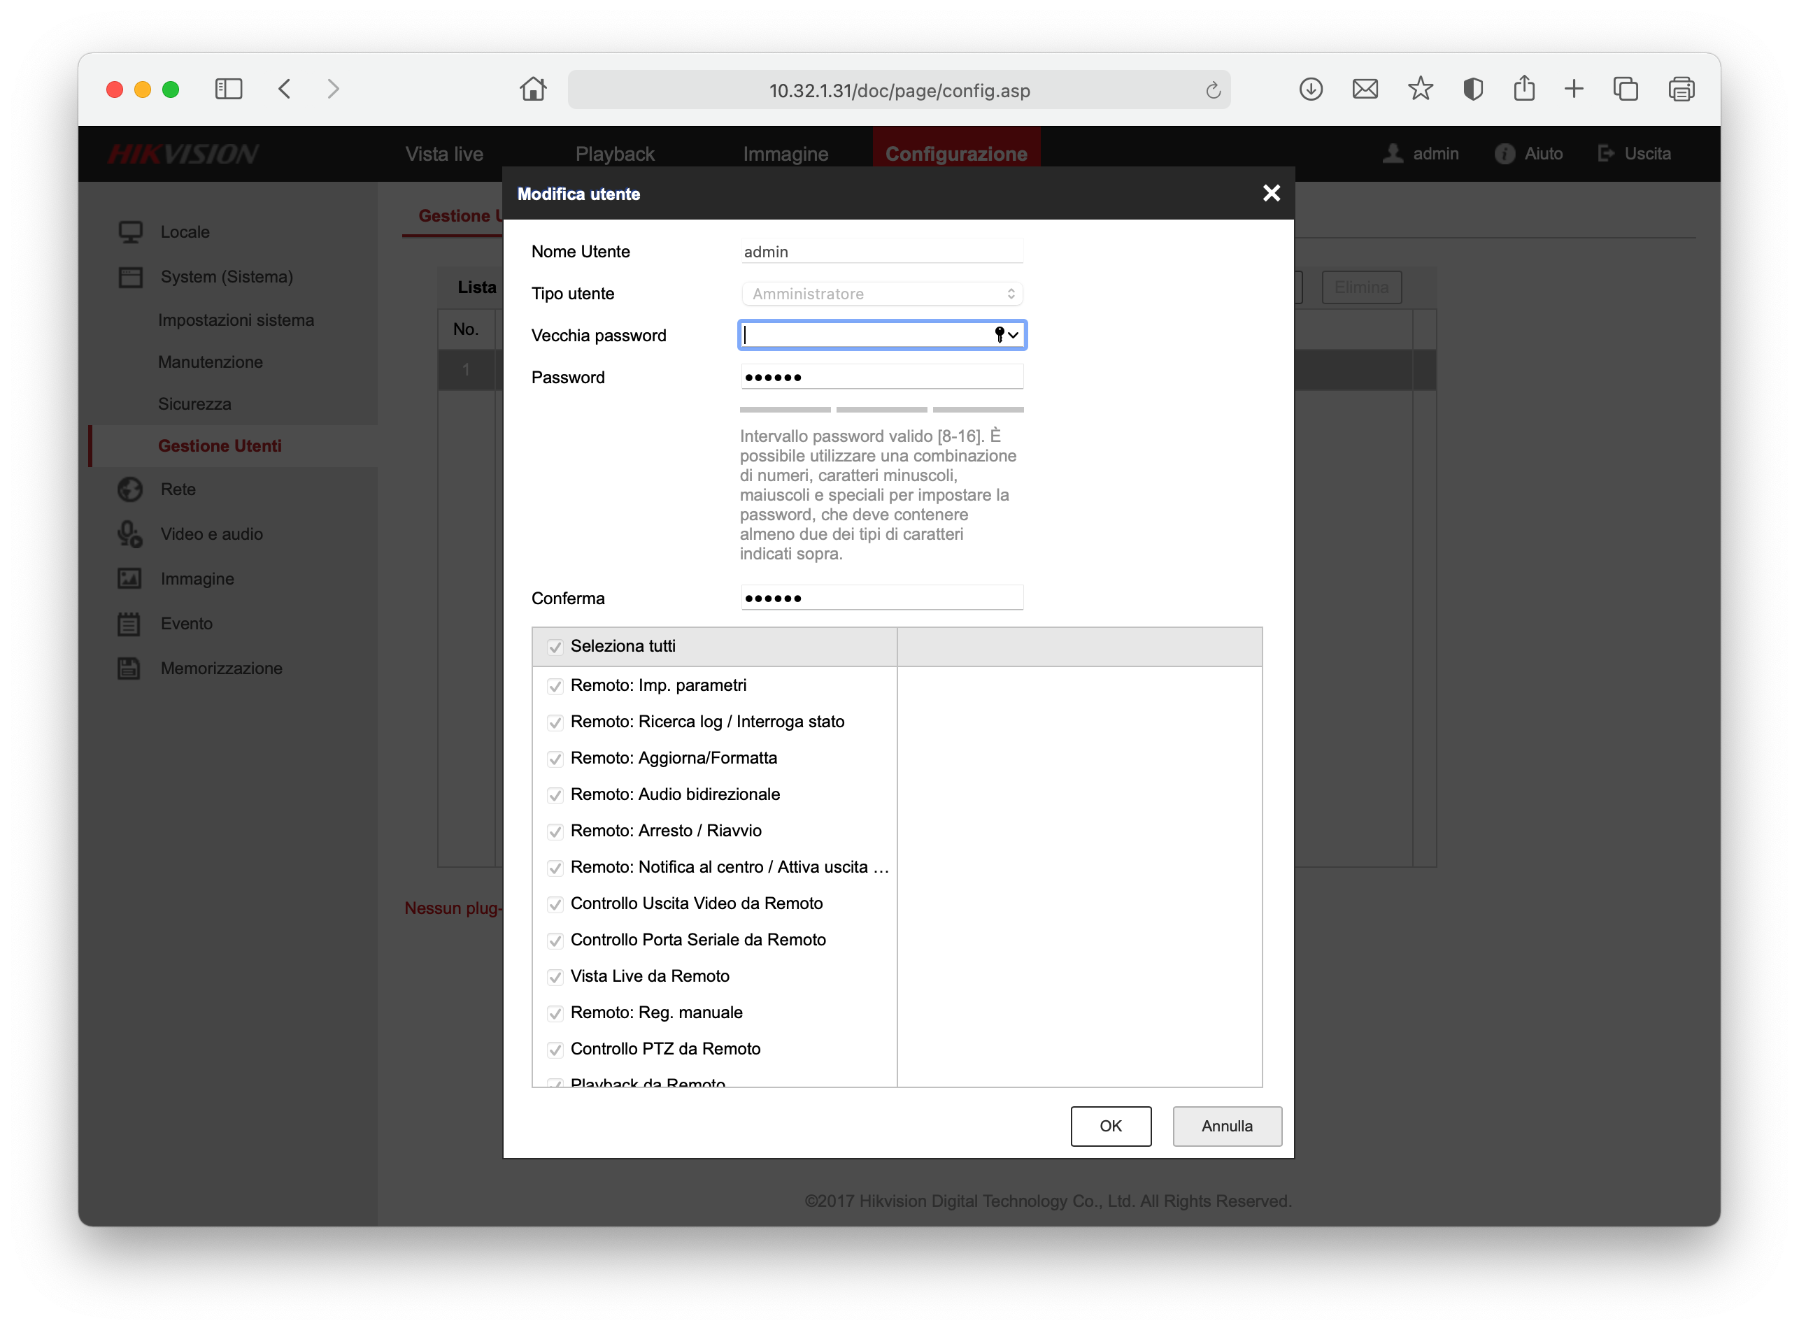Click the Rete globe icon
This screenshot has width=1799, height=1330.
pos(131,489)
